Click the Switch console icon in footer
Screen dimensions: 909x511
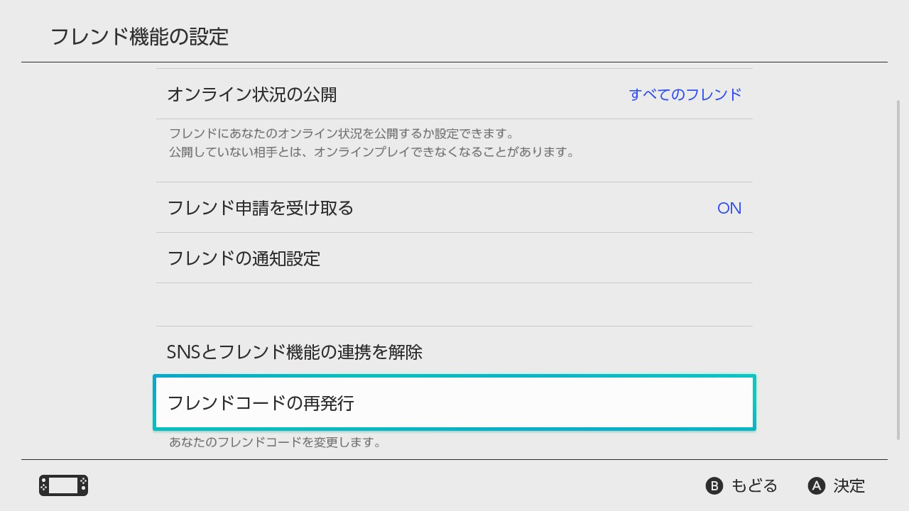(63, 485)
